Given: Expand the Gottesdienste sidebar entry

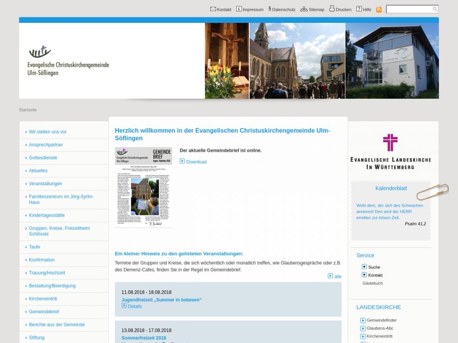Looking at the screenshot, I should [43, 158].
